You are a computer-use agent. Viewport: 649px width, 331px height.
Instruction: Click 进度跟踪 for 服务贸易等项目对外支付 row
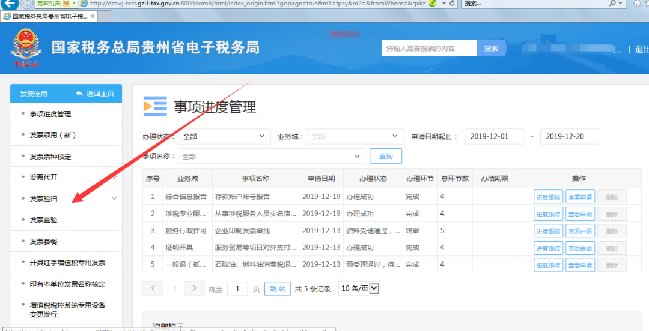pyautogui.click(x=549, y=248)
